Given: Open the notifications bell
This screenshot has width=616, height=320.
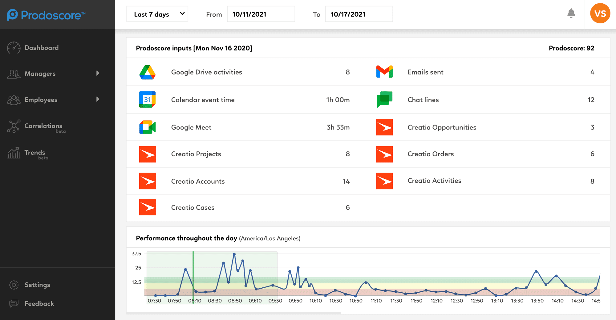Looking at the screenshot, I should pyautogui.click(x=571, y=13).
